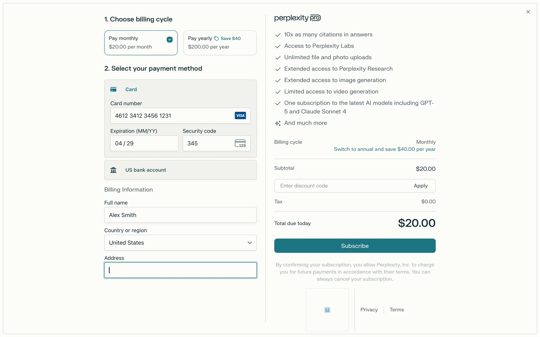The image size is (540, 337).
Task: Apply the discount code
Action: click(420, 186)
